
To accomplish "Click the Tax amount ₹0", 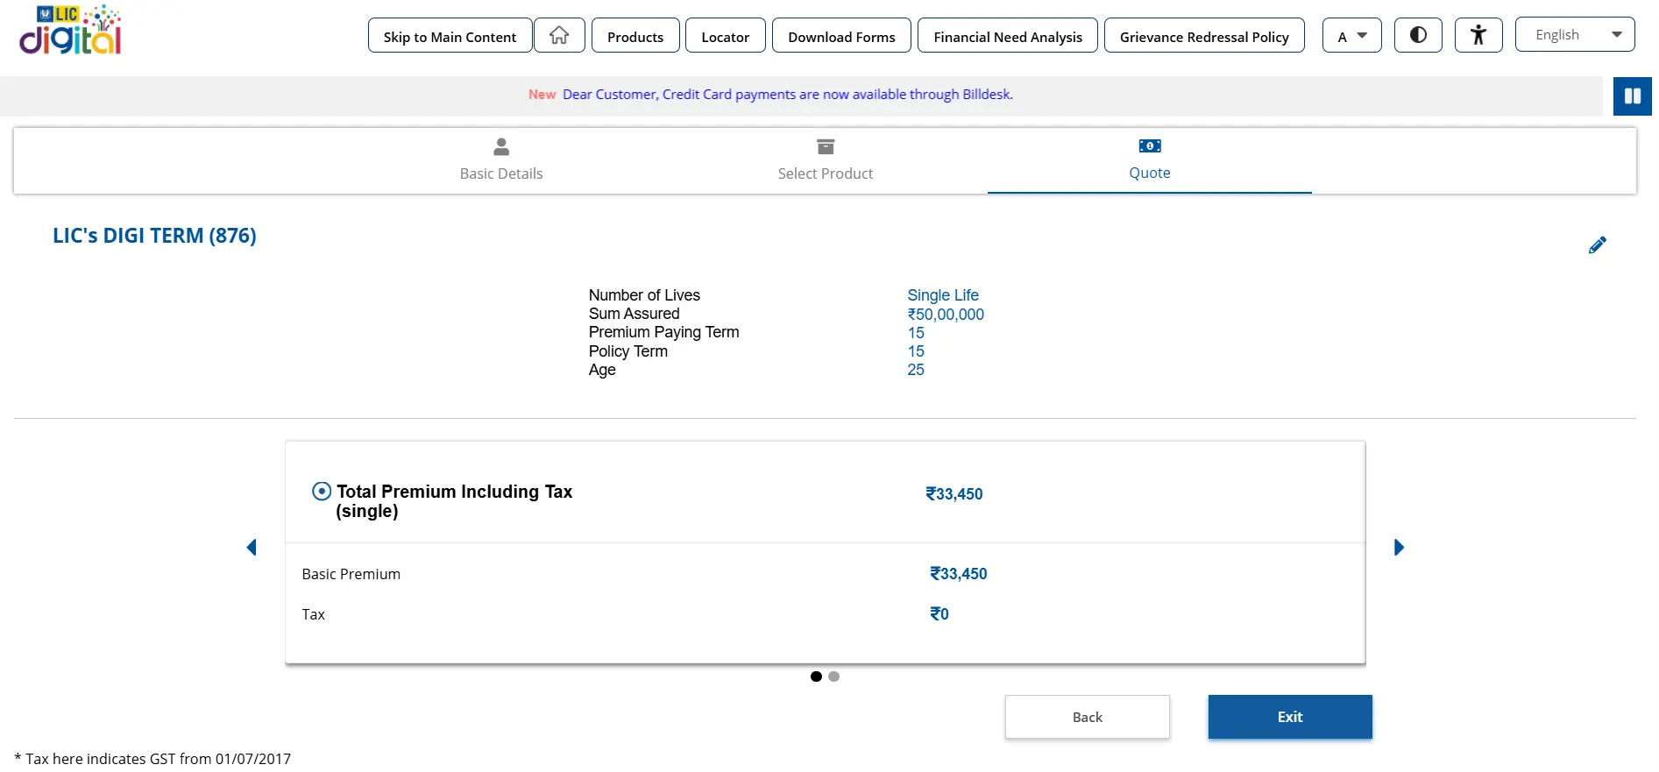I will click(x=939, y=614).
